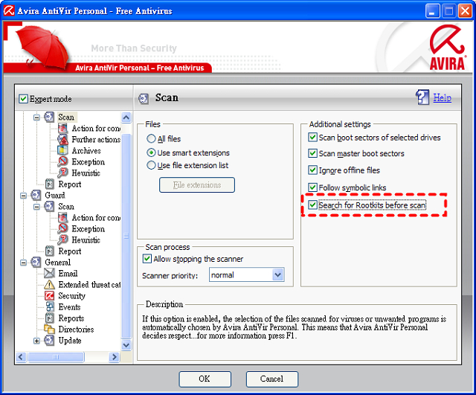
Task: Select Events in the tree
Action: click(69, 307)
